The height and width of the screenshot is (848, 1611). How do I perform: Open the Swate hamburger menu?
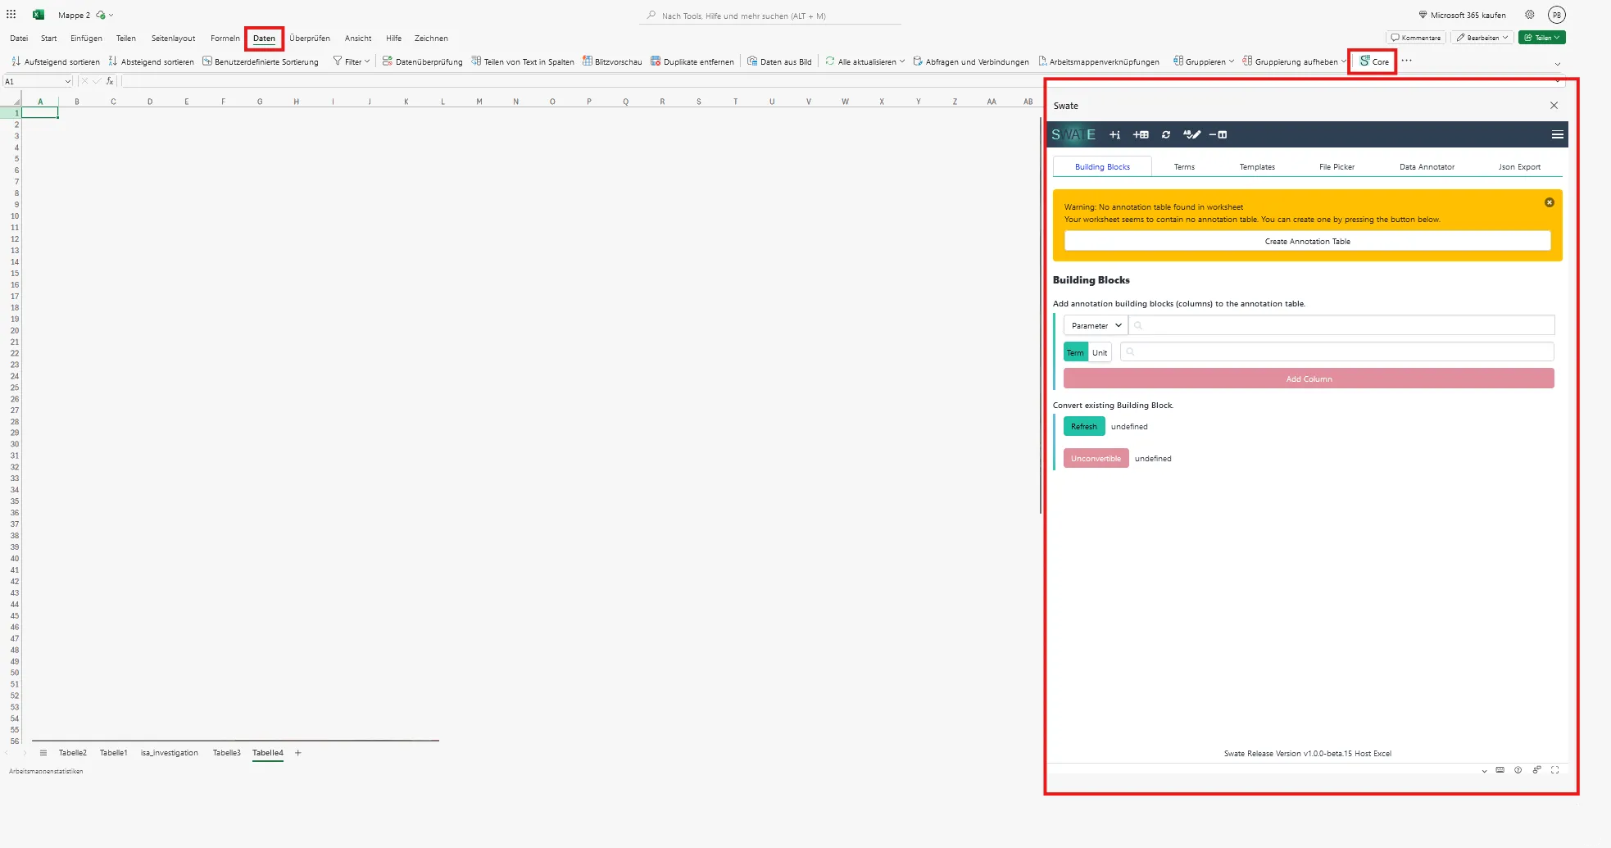click(x=1557, y=134)
